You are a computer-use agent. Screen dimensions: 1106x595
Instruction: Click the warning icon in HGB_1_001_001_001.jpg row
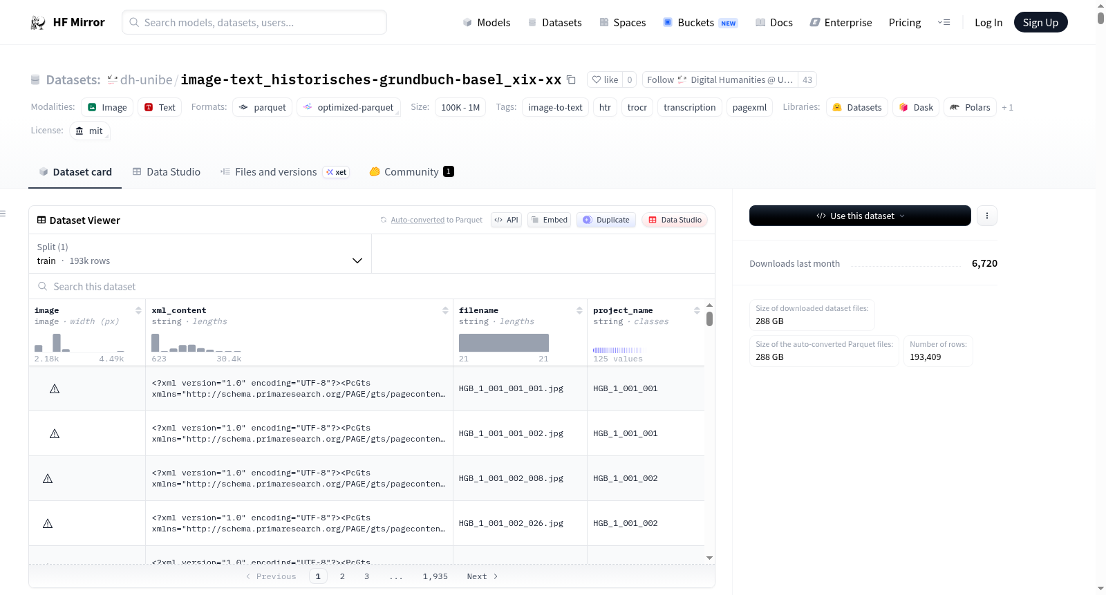[x=55, y=388]
